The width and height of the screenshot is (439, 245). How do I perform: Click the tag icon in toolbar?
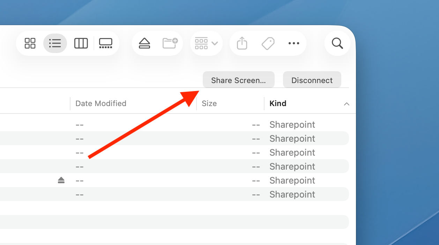268,44
